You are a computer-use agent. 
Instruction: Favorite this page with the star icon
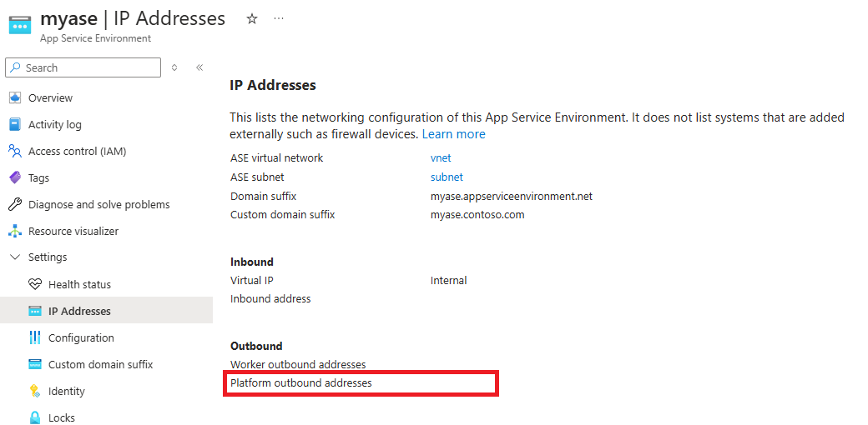[252, 19]
